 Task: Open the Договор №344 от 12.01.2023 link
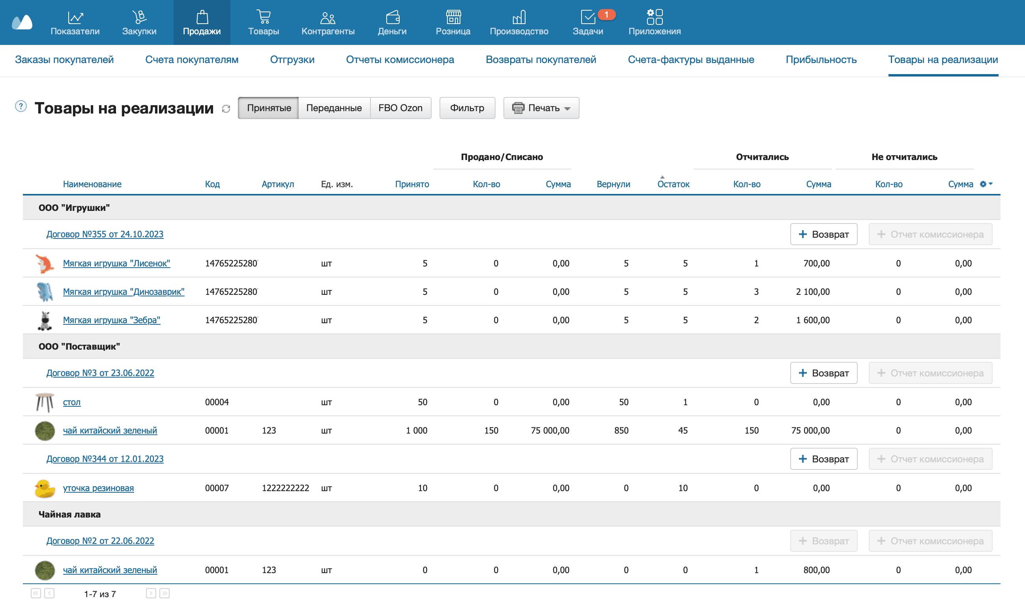click(105, 459)
